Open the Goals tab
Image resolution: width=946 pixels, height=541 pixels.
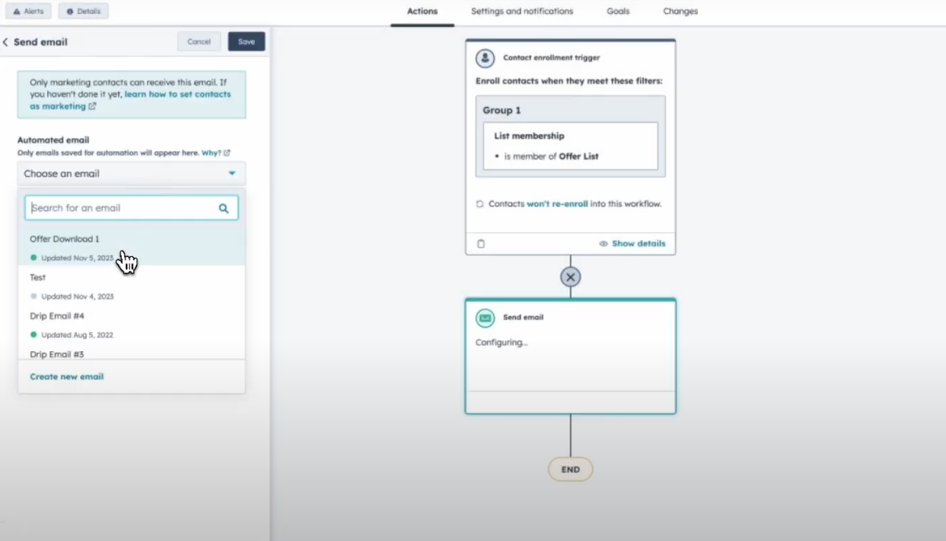pyautogui.click(x=618, y=12)
